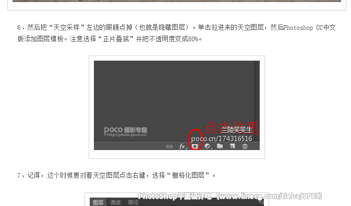Click the add layer mask icon
The image size is (351, 206).
(195, 146)
